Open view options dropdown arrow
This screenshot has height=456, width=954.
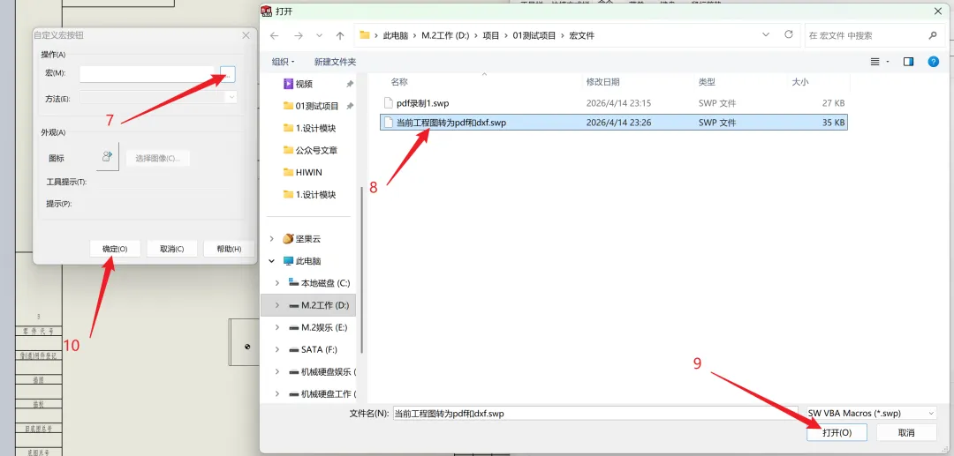point(889,62)
